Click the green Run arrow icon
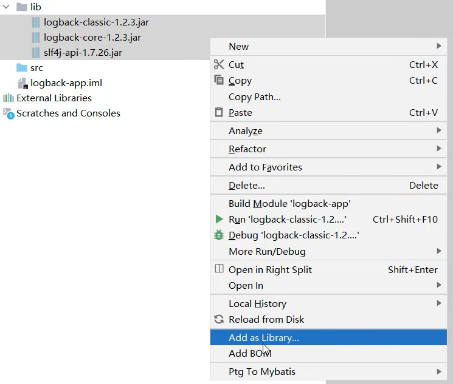This screenshot has width=453, height=384. click(219, 219)
